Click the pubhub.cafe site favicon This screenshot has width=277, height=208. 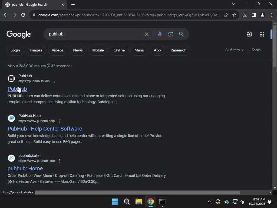point(11,158)
